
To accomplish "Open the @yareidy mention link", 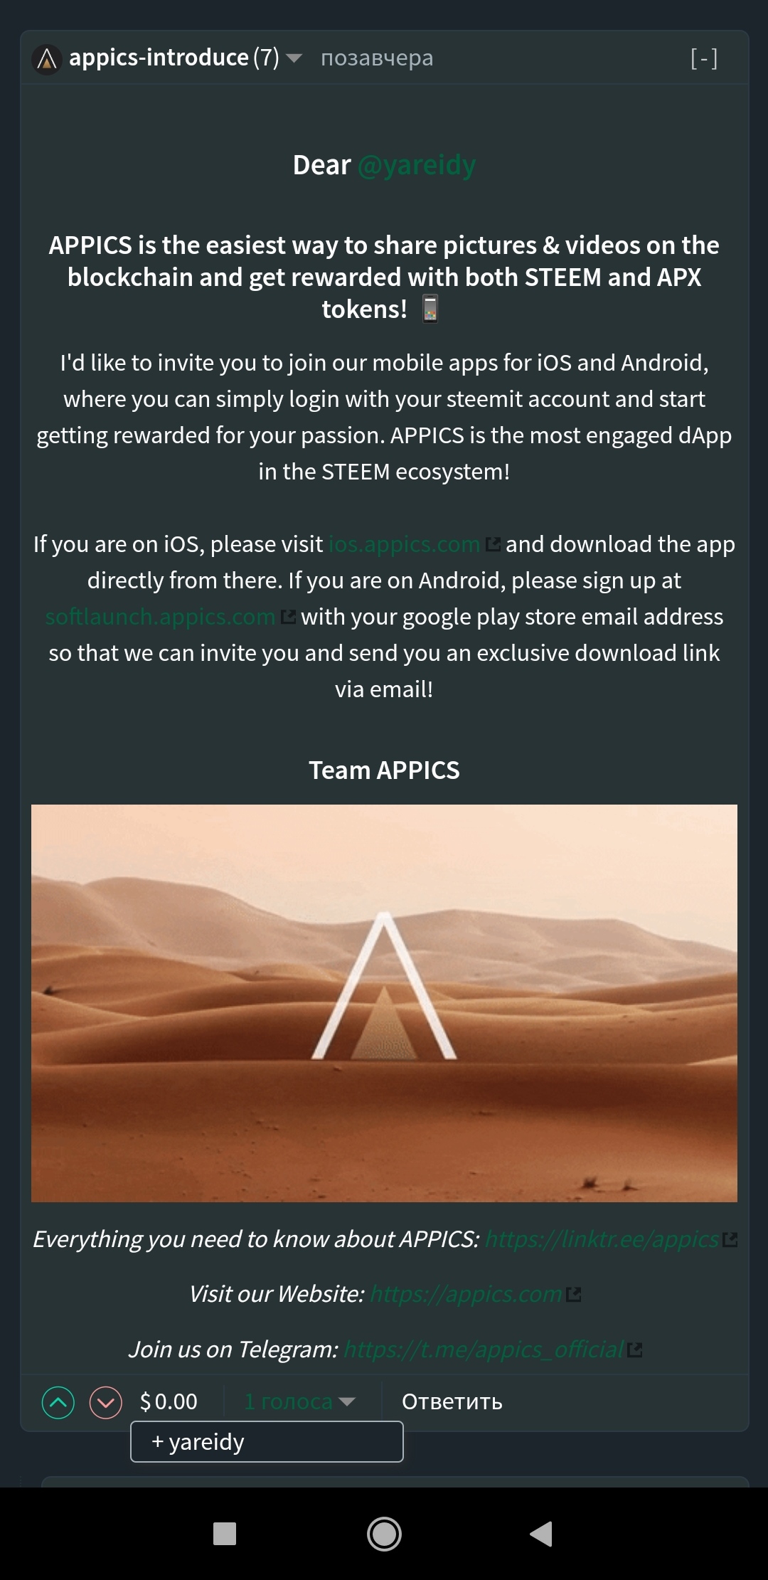I will click(417, 165).
